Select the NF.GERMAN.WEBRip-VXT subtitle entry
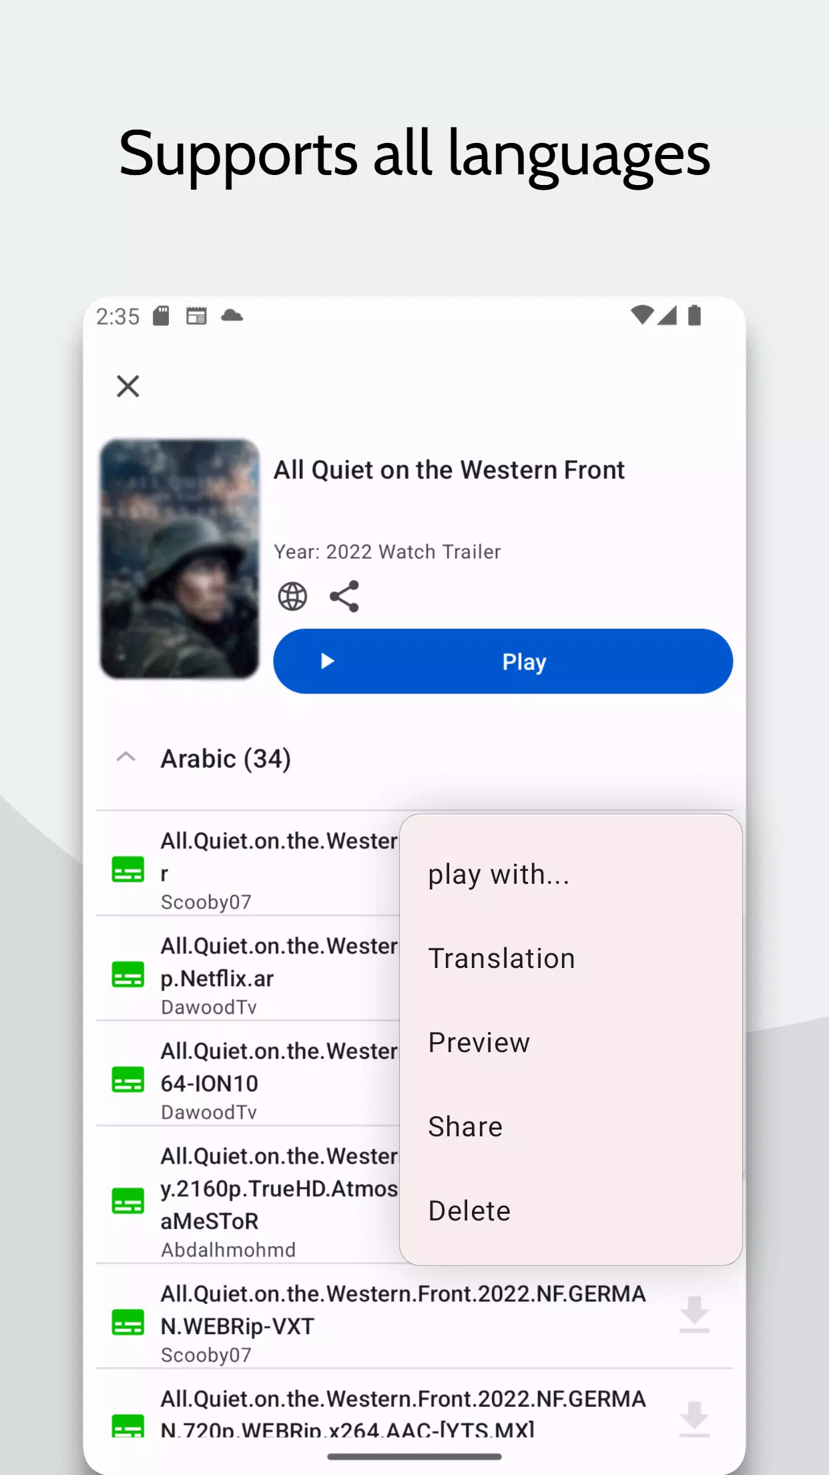This screenshot has height=1475, width=829. (x=414, y=1316)
